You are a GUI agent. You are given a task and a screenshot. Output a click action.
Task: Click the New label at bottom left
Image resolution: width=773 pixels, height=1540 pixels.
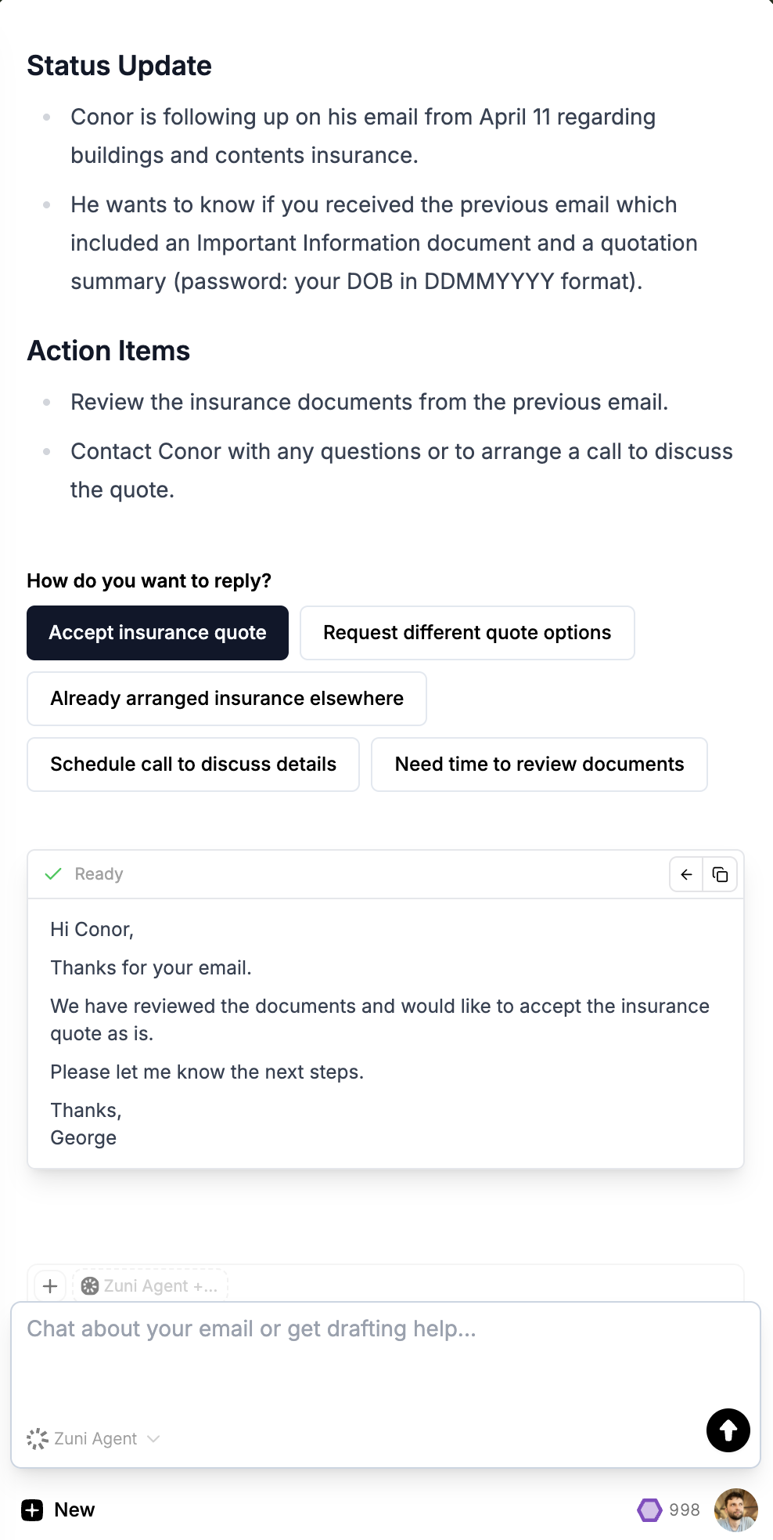click(74, 1509)
